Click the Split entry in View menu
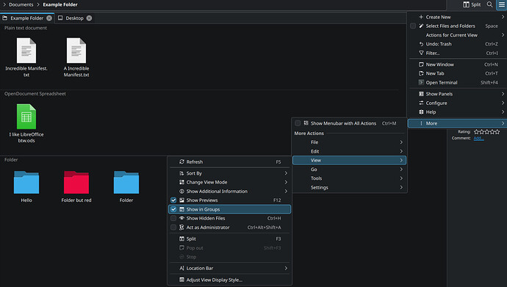Screen dimensions: 507x287 pos(229,239)
